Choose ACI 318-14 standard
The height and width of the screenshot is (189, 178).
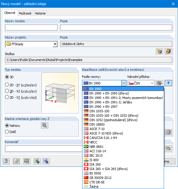click(123, 151)
